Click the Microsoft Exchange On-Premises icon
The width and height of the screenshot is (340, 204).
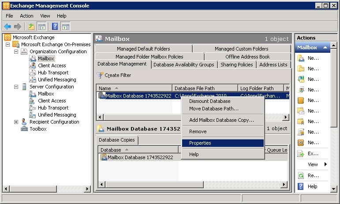16,44
